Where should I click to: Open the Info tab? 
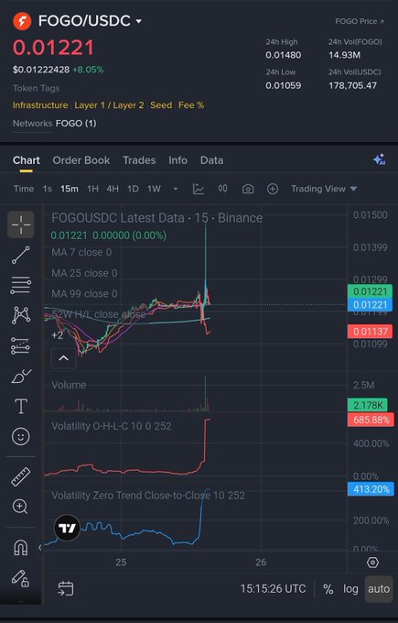pos(177,160)
